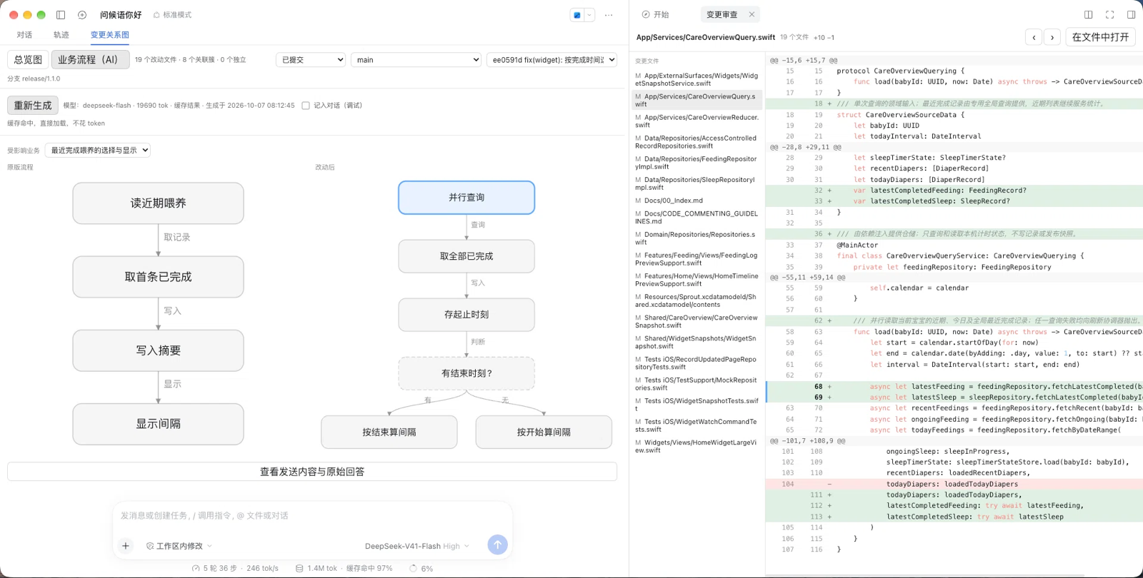Viewport: 1143px width, 578px height.
Task: Click the @@ -101,7 +108,9 @@ hunk header
Action: tap(954, 441)
